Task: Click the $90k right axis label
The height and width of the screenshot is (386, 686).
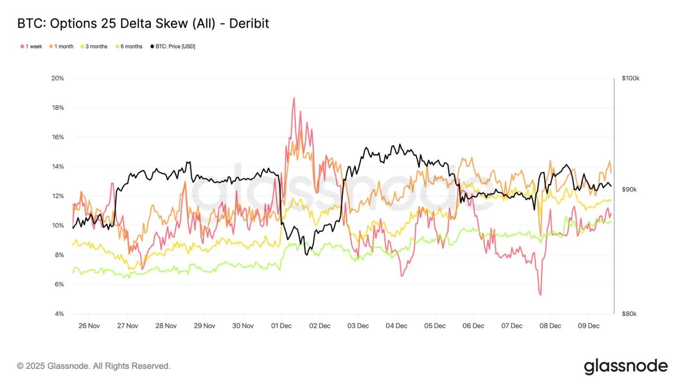Action: click(629, 190)
